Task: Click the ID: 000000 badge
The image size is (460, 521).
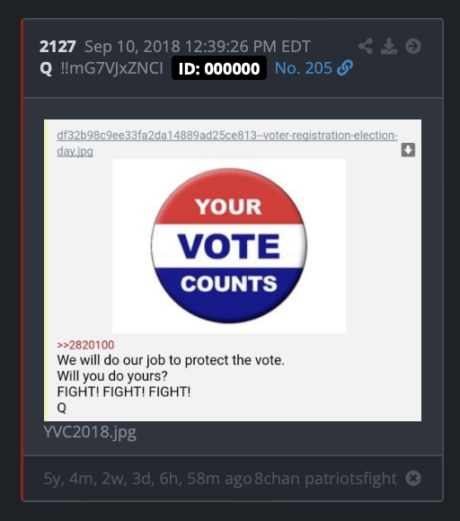Action: click(219, 68)
